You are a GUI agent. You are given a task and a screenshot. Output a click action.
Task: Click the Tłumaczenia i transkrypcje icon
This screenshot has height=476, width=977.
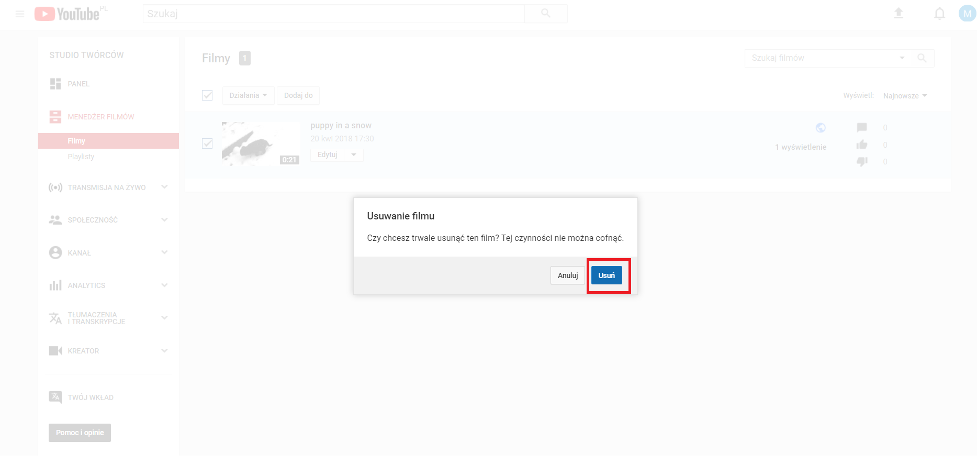point(55,318)
